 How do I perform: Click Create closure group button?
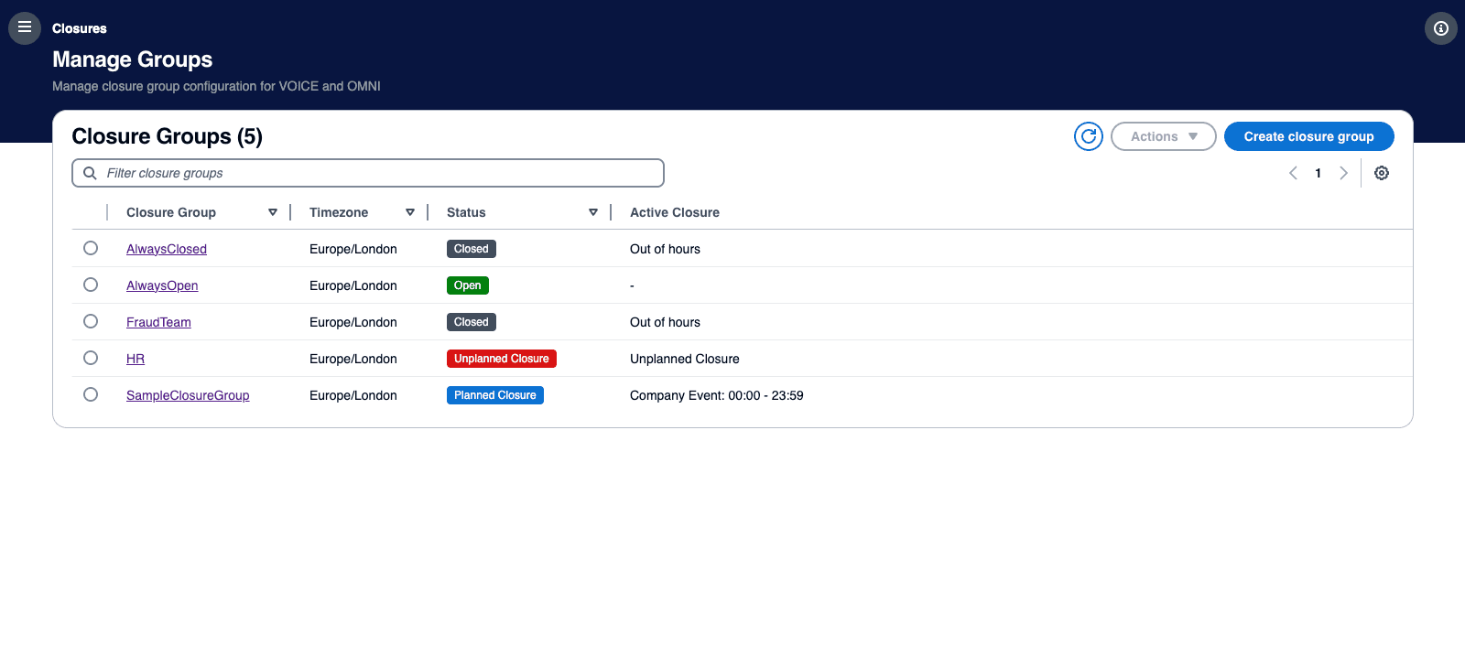(1308, 136)
